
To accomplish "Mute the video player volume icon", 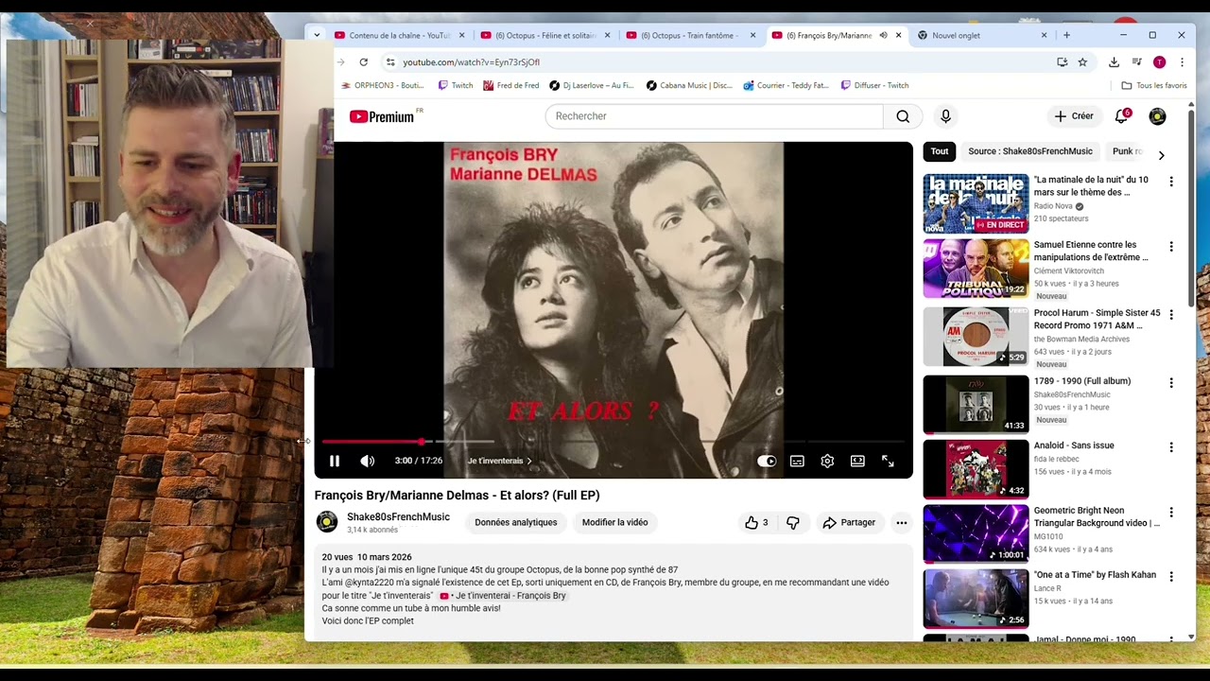I will pyautogui.click(x=368, y=461).
